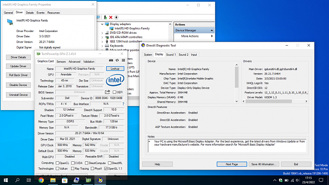This screenshot has width=329, height=185.
Task: Open the Driver tab in Properties
Action: coord(19,12)
